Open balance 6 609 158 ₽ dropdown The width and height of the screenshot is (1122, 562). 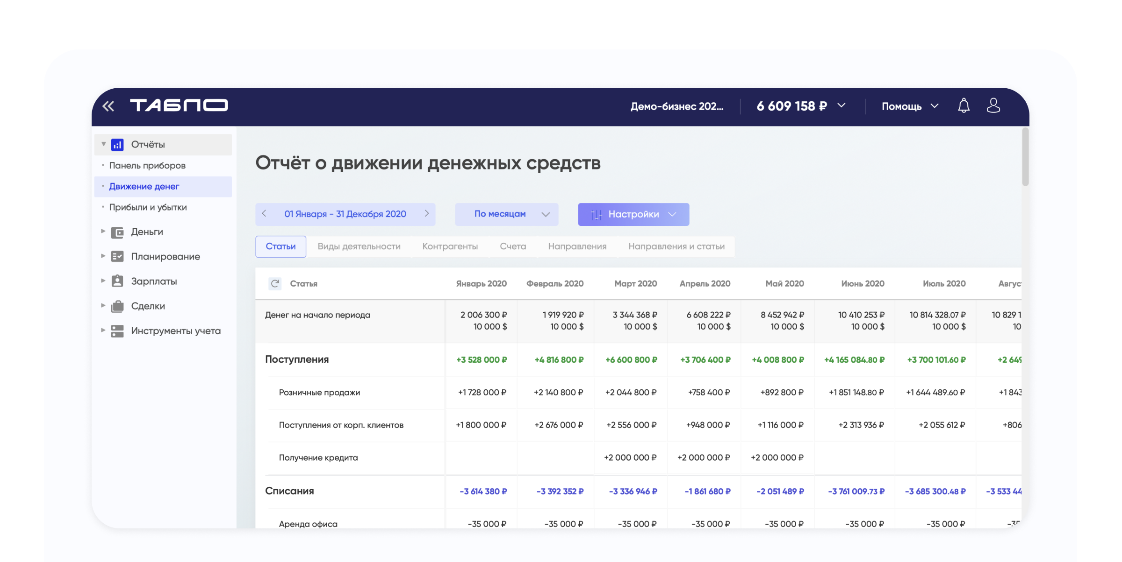click(801, 106)
